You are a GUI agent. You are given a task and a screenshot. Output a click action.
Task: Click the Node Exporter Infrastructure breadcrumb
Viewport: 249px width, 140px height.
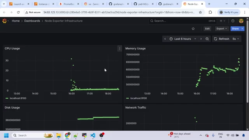pyautogui.click(x=63, y=21)
